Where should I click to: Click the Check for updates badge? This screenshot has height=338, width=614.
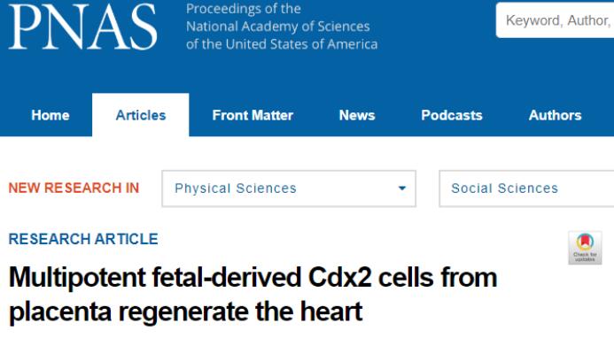point(585,248)
